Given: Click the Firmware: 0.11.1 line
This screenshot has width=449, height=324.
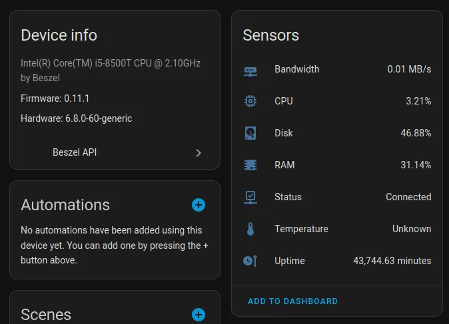Looking at the screenshot, I should click(55, 98).
